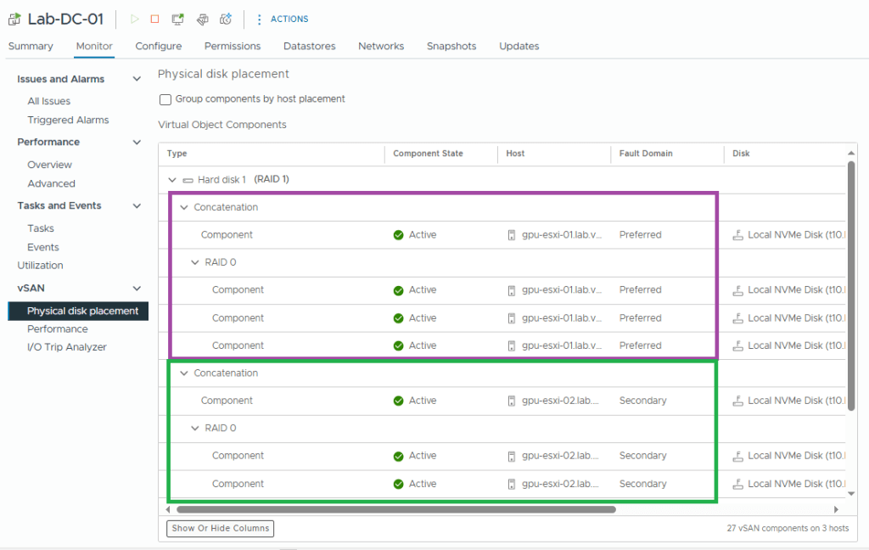Enable Group components by host placement
869x550 pixels.
pos(165,99)
